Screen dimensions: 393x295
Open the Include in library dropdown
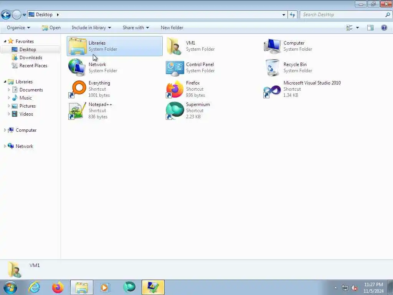click(91, 28)
